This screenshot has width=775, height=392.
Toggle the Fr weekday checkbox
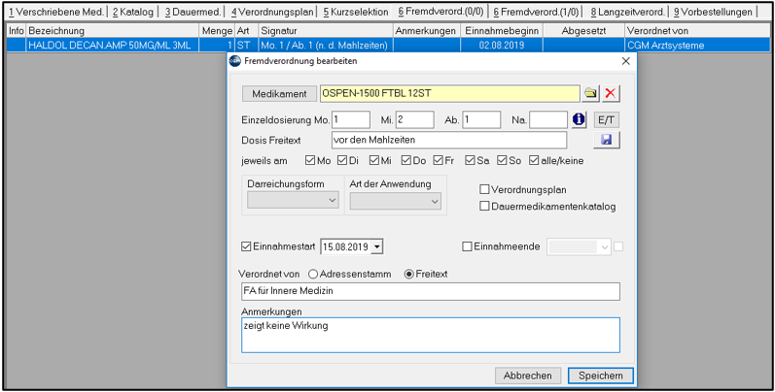pyautogui.click(x=438, y=161)
